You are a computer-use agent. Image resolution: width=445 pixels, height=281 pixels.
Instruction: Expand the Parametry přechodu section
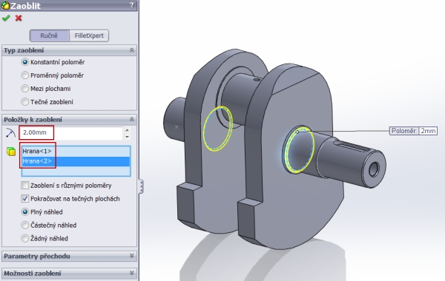click(x=132, y=256)
